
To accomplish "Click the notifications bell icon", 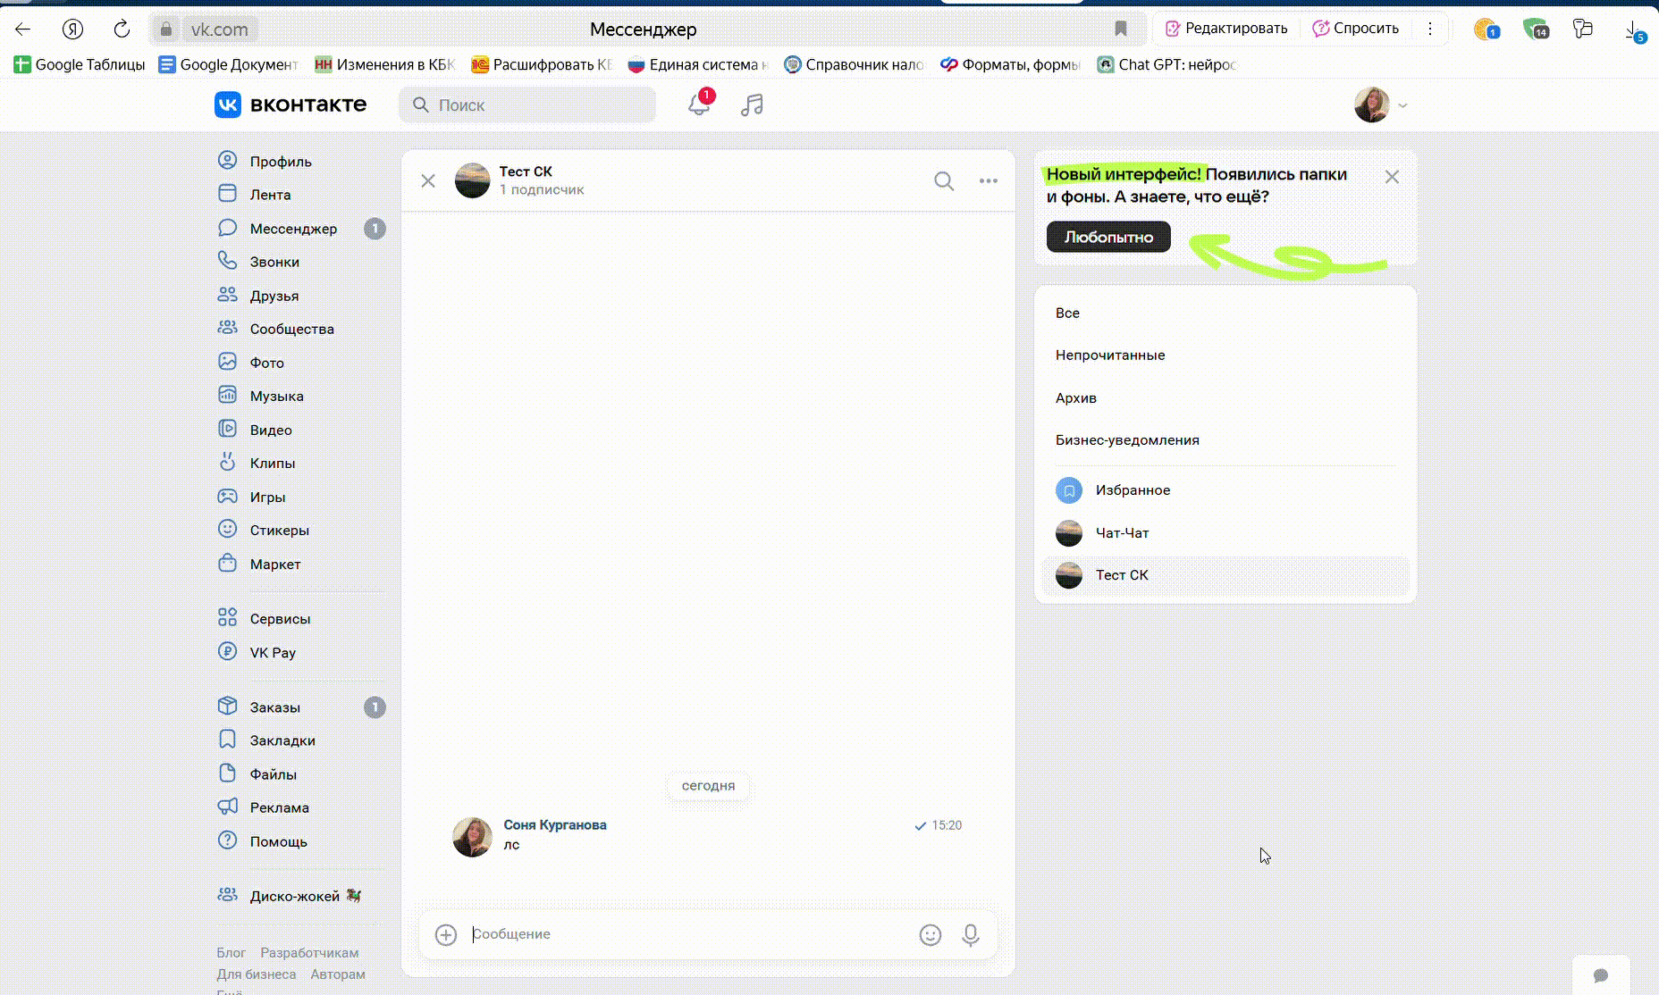I will pos(698,105).
